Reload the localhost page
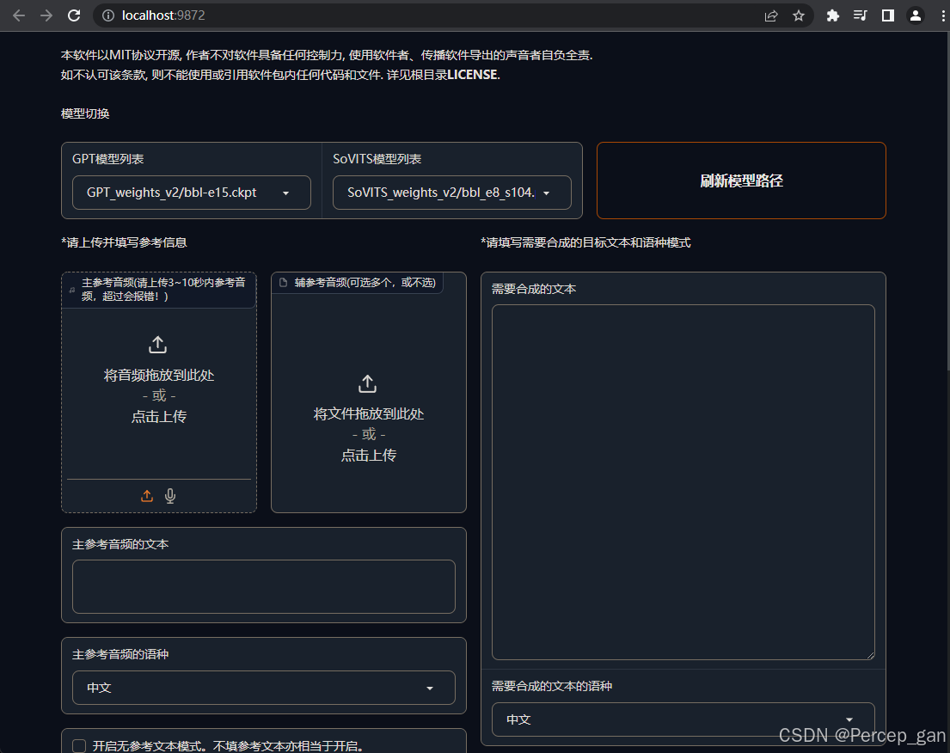The height and width of the screenshot is (753, 950). [74, 15]
